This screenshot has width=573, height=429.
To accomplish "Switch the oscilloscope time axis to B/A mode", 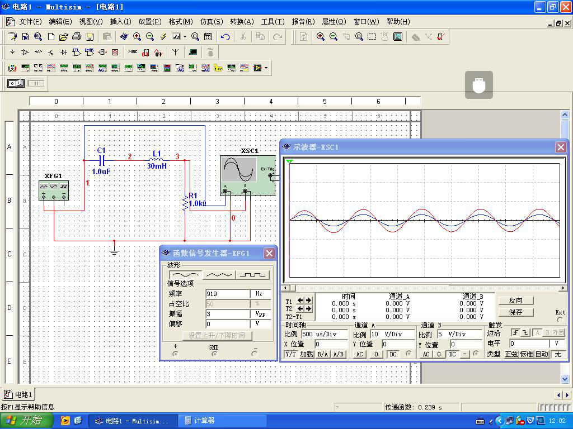I will (323, 354).
